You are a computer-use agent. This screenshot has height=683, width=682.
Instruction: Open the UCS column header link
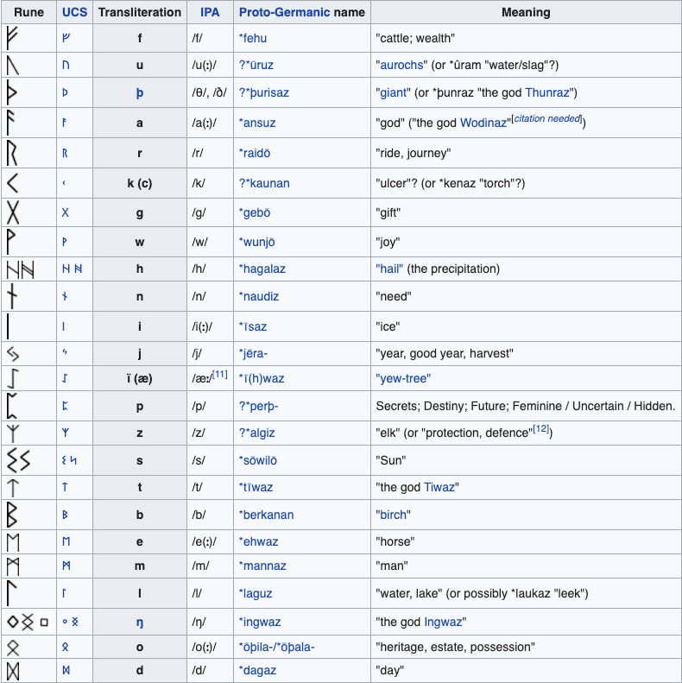74,13
